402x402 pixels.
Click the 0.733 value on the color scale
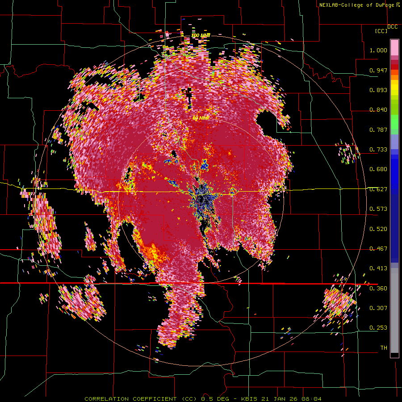coord(378,150)
